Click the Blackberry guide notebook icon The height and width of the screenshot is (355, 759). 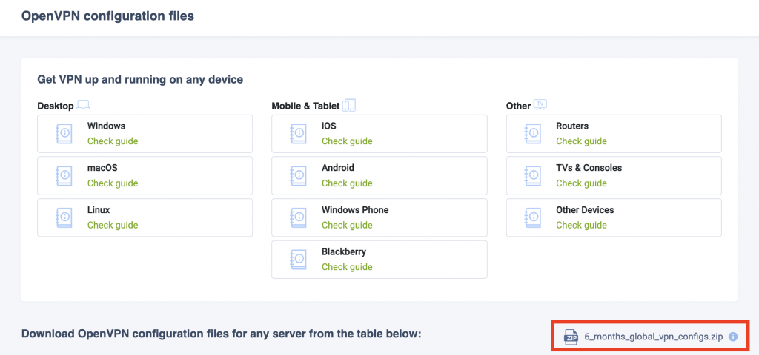point(298,260)
